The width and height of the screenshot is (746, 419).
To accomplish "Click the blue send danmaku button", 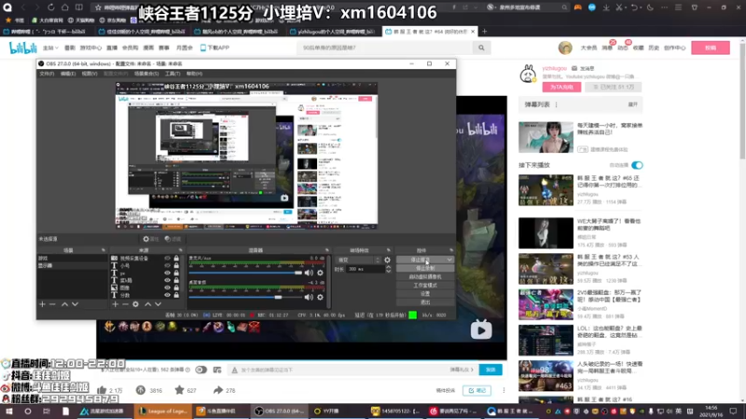I will [490, 370].
